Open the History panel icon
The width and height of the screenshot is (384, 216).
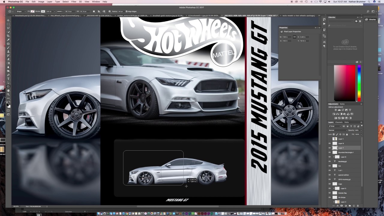pyautogui.click(x=324, y=19)
